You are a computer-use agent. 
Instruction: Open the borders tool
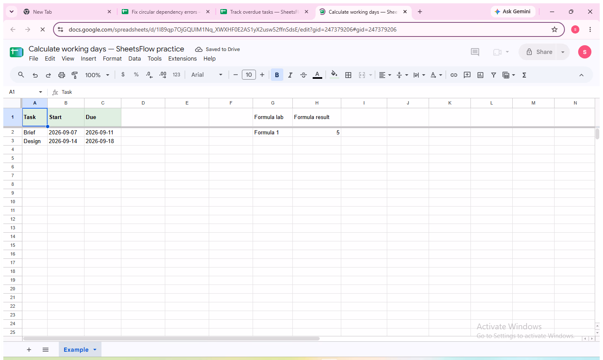point(348,75)
